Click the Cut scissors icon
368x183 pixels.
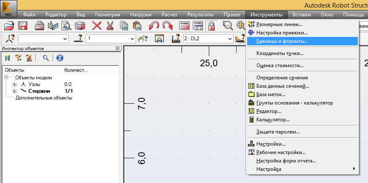tap(110, 26)
